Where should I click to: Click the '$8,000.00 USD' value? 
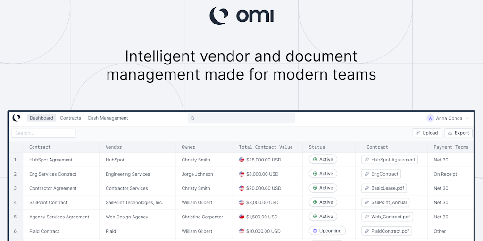click(262, 174)
